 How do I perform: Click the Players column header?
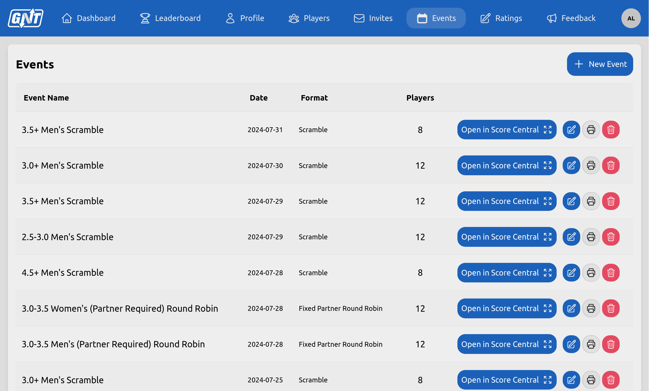pos(420,98)
